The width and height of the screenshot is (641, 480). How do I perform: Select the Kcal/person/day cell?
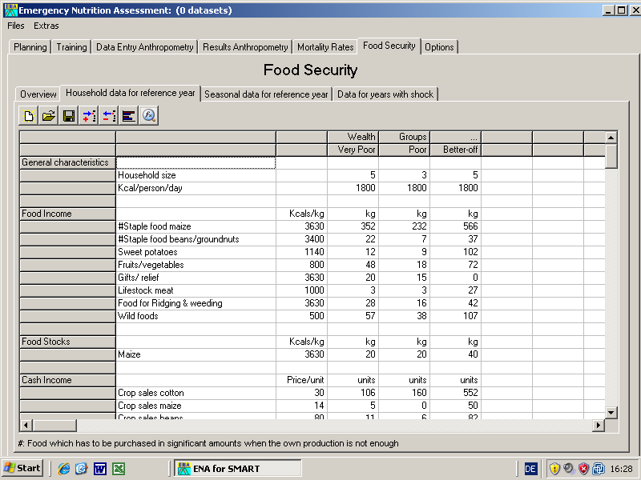(x=196, y=188)
